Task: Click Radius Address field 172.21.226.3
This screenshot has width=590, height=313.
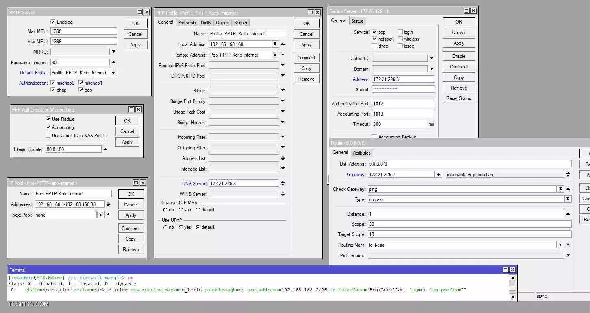Action: pyautogui.click(x=403, y=79)
